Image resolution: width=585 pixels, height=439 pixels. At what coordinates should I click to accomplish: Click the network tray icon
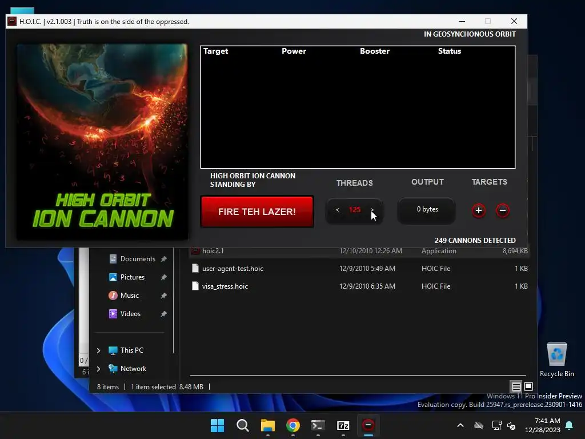click(x=496, y=425)
